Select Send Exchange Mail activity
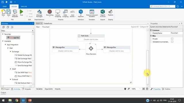Viewport: 184px width, 103px height. (23, 66)
